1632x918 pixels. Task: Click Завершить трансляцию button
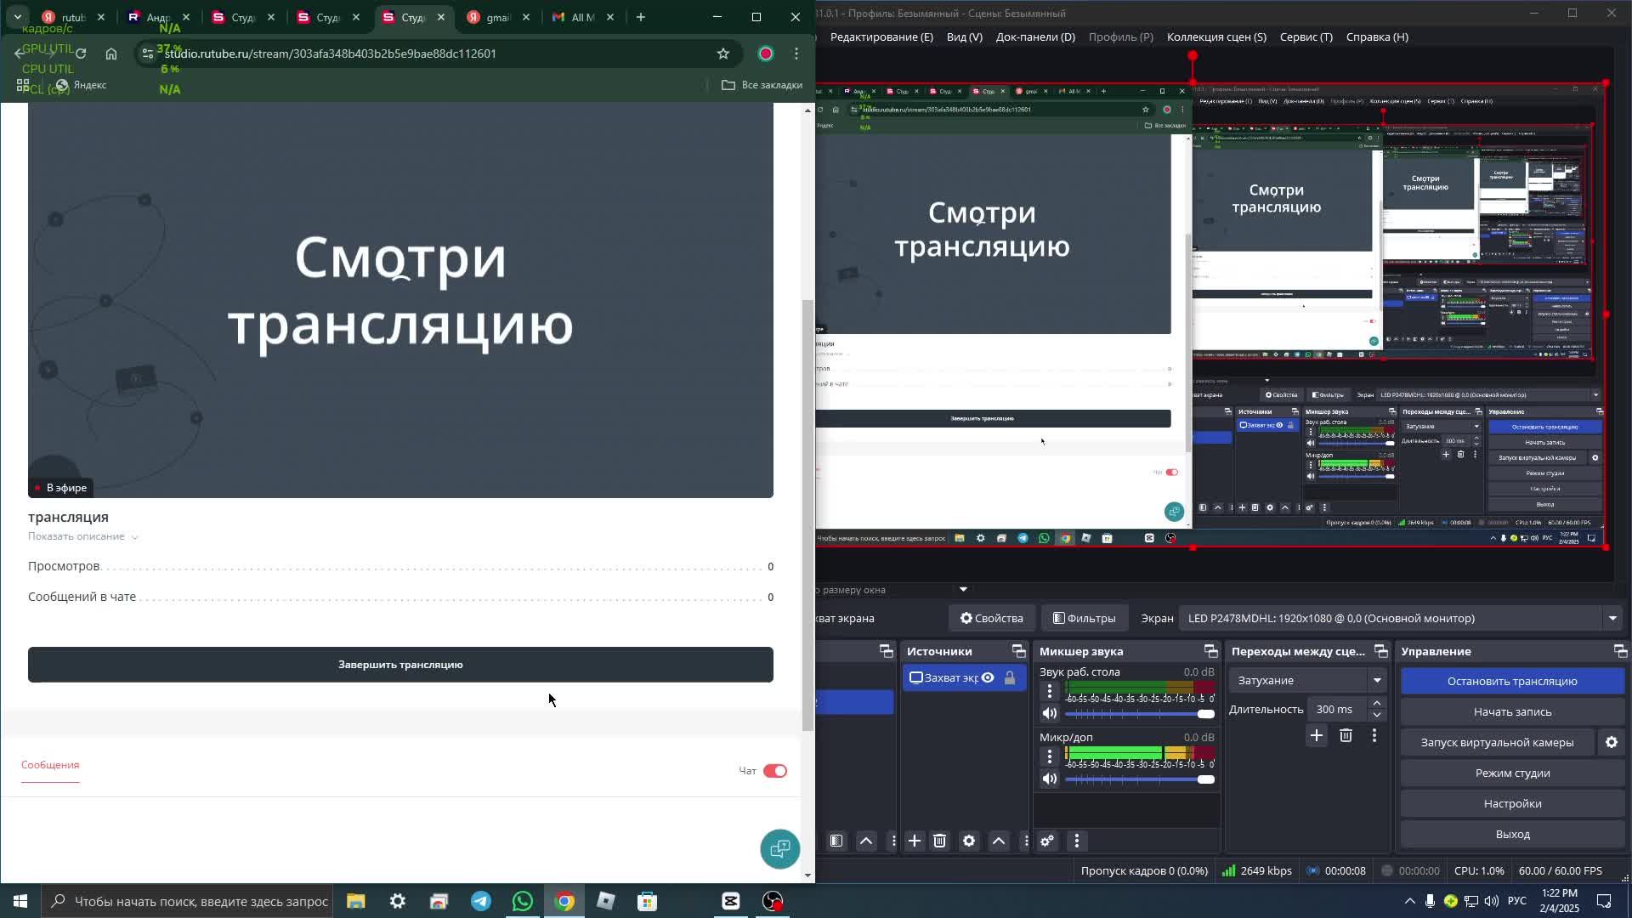click(x=400, y=665)
